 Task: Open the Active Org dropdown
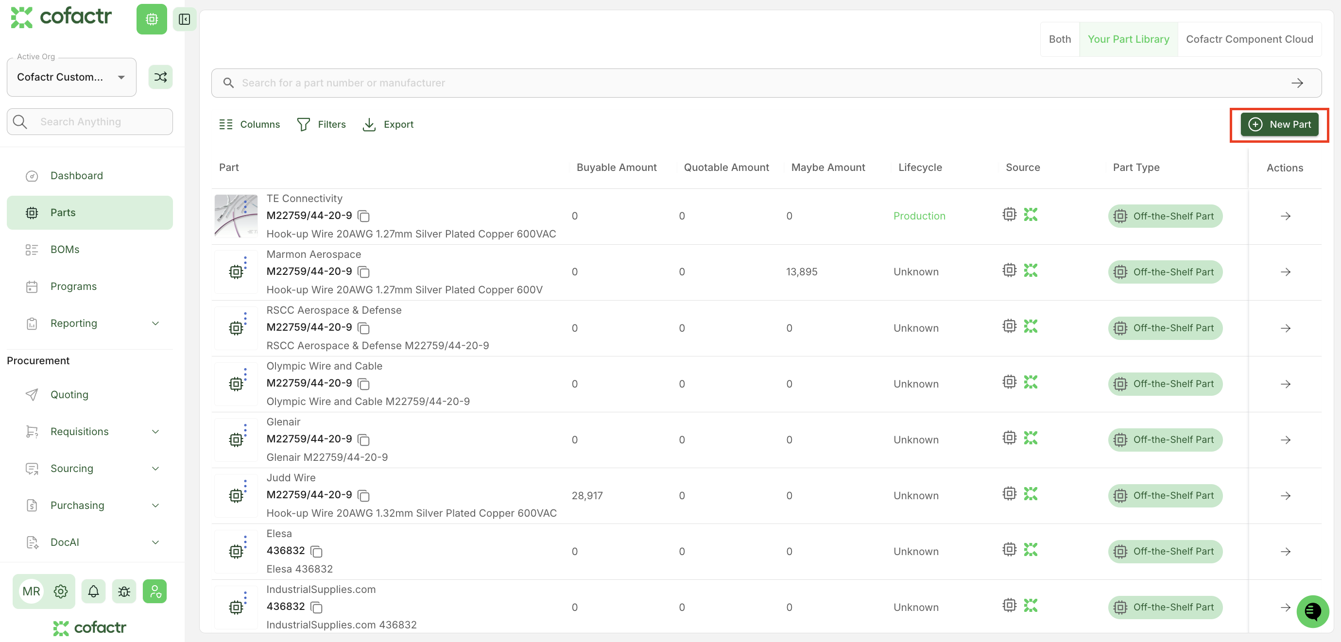pyautogui.click(x=71, y=77)
